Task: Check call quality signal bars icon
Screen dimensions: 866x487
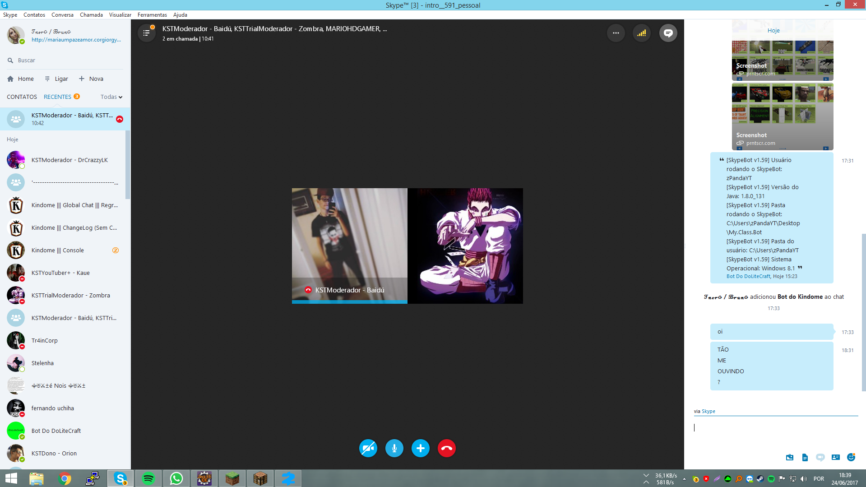Action: (x=642, y=33)
